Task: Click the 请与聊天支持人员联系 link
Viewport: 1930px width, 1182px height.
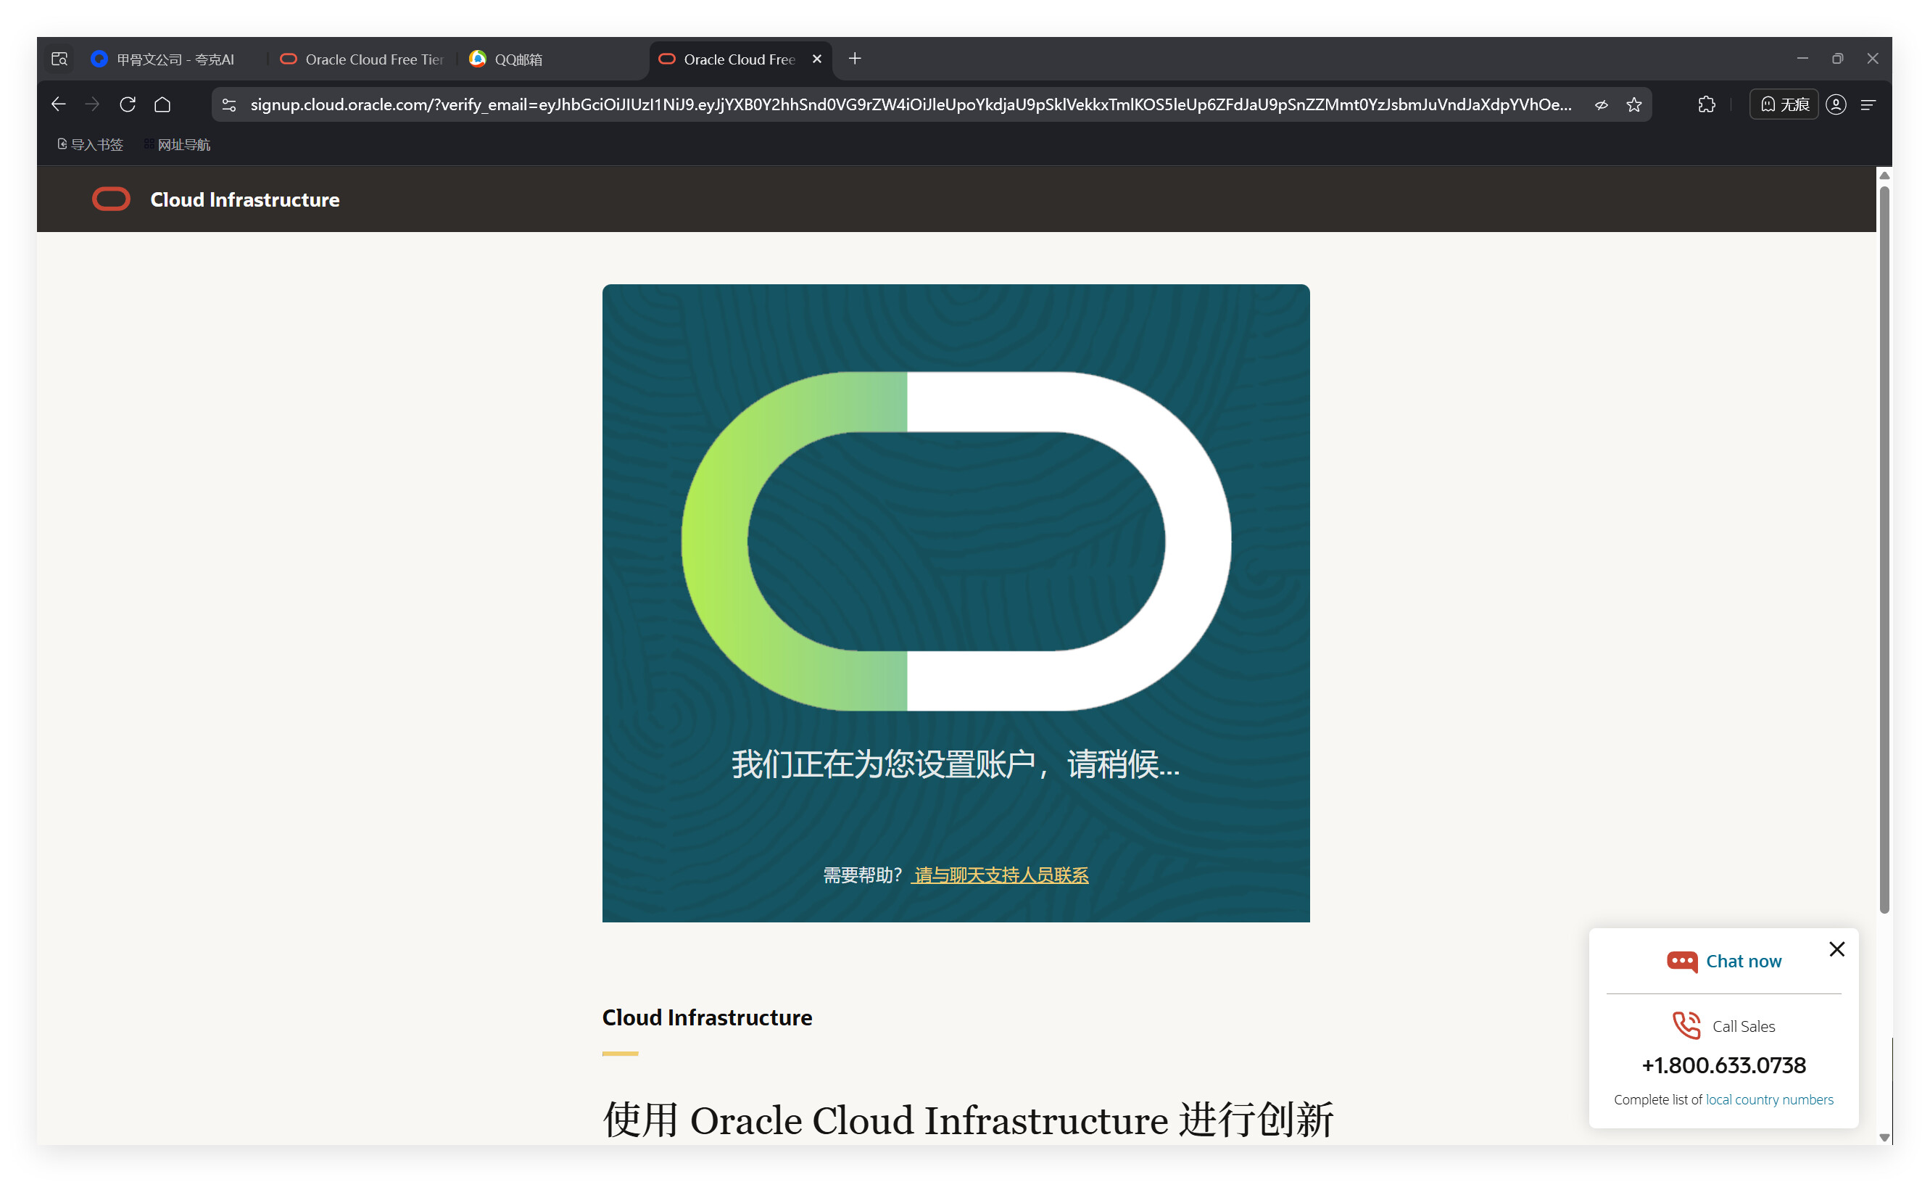Action: [1001, 875]
